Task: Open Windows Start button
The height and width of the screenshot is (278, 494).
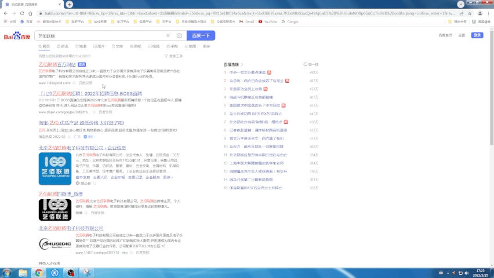Action: click(6, 273)
